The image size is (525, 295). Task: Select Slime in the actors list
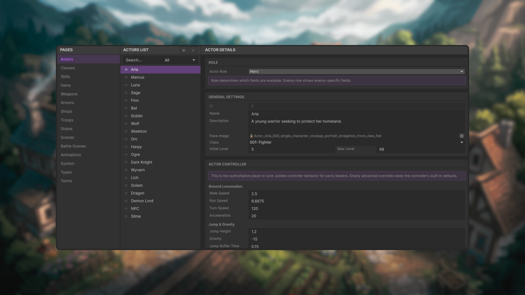(x=160, y=216)
